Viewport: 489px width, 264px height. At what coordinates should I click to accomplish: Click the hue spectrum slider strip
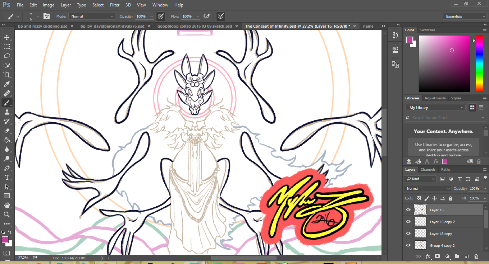point(479,63)
